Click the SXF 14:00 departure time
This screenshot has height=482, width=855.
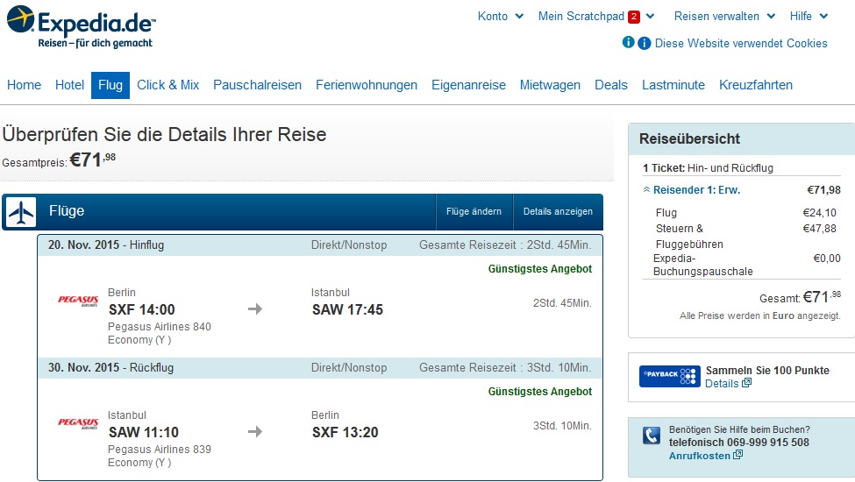[x=142, y=309]
